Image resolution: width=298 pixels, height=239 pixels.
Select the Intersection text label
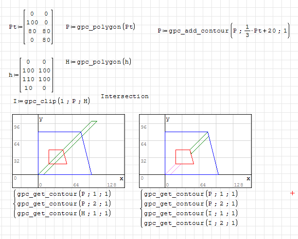pyautogui.click(x=124, y=96)
